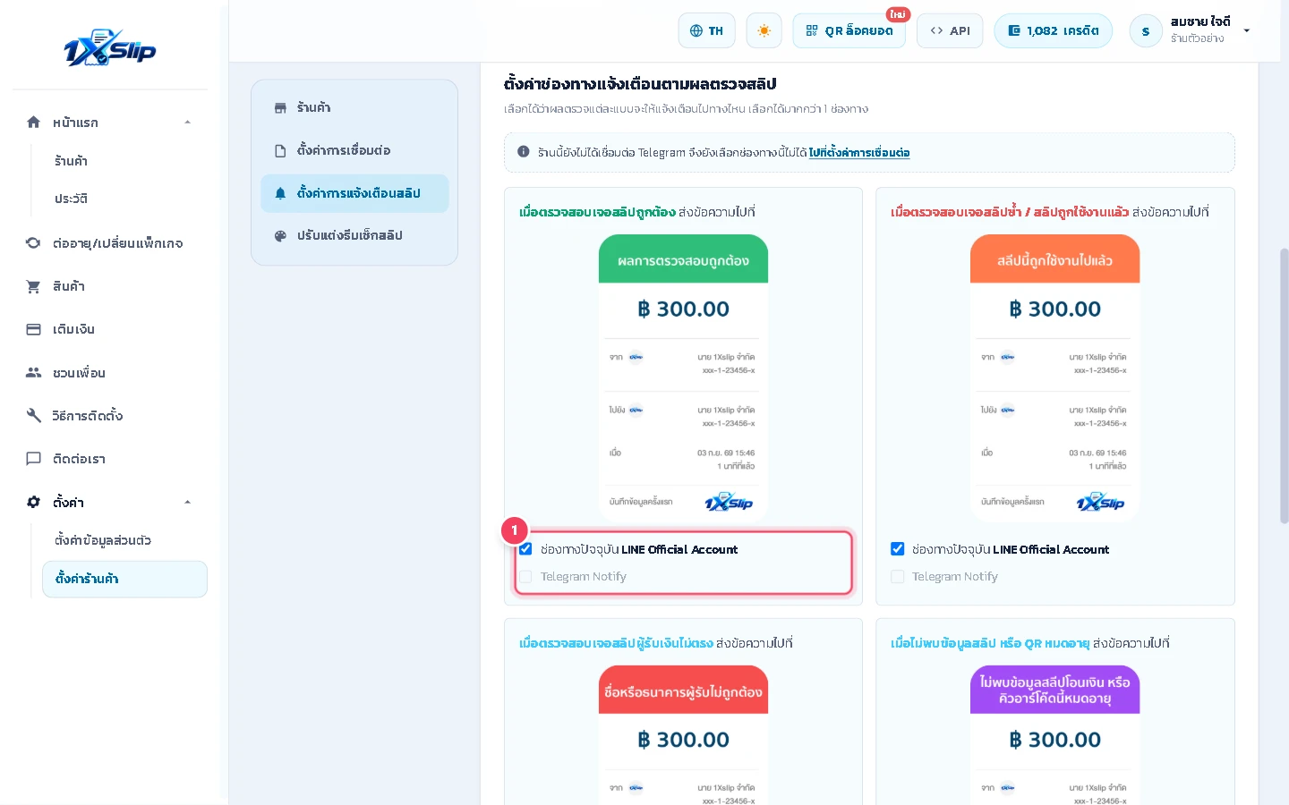This screenshot has width=1289, height=805.
Task: Click the credit card icon beside เติมเงิน
Action: [33, 329]
